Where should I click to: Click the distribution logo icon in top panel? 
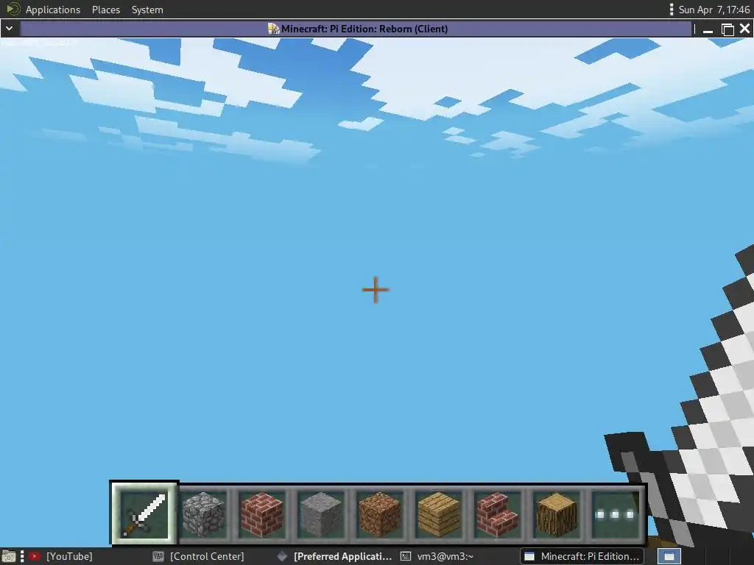tap(12, 9)
